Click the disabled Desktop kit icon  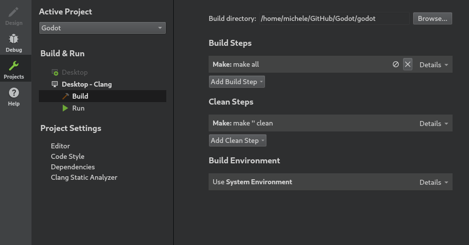[55, 72]
